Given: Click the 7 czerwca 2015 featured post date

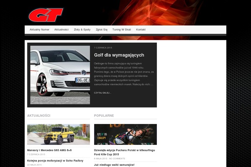Looking at the screenshot, I should 103,48.
